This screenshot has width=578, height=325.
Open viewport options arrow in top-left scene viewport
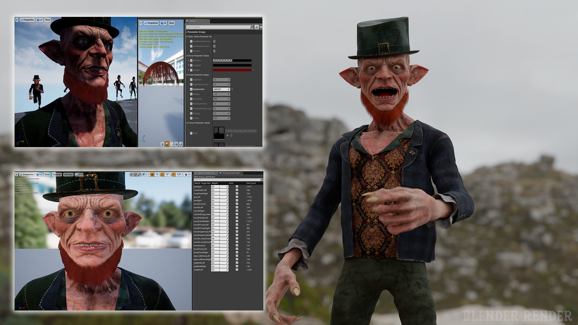click(x=17, y=20)
